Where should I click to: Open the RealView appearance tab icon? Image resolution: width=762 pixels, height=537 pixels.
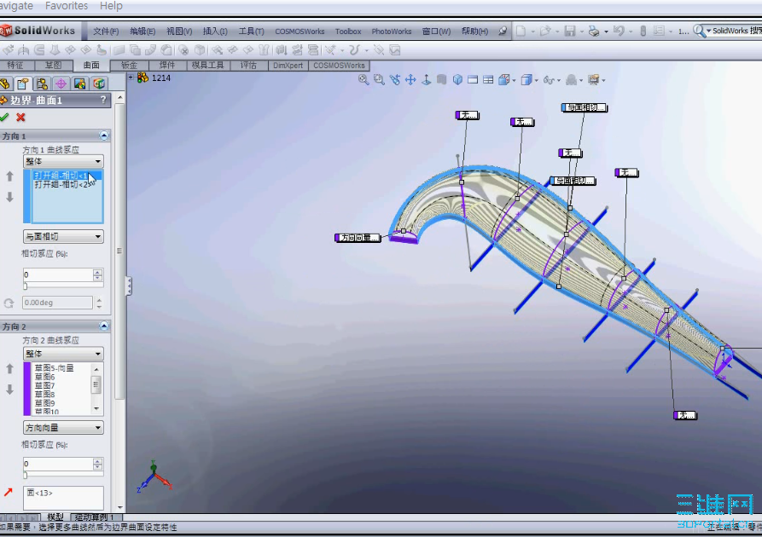[x=80, y=84]
